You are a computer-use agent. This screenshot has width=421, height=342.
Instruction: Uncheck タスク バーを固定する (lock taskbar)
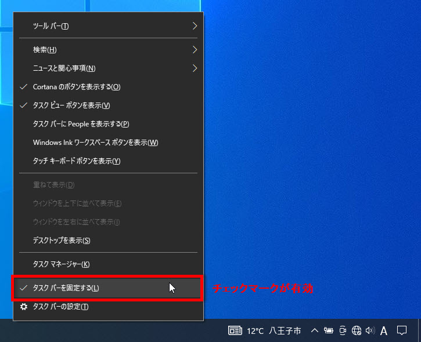click(x=66, y=288)
